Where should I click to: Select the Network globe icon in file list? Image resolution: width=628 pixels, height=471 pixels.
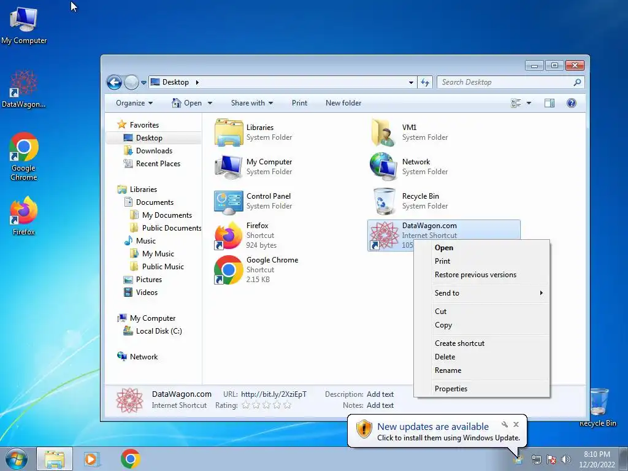(383, 167)
